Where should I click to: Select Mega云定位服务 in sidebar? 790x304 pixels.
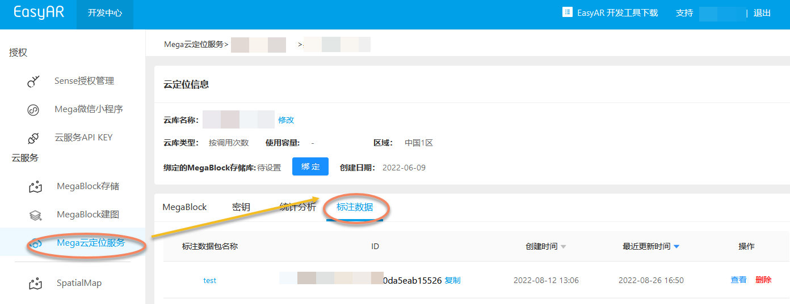click(91, 243)
